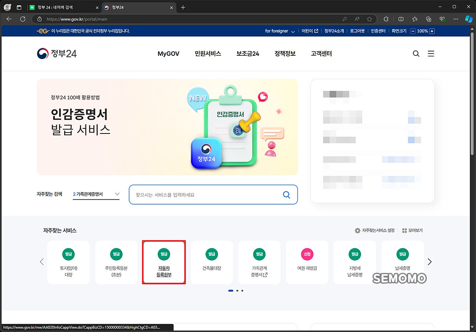Open the 민원서비스 menu
Image resolution: width=476 pixels, height=332 pixels.
pos(208,54)
